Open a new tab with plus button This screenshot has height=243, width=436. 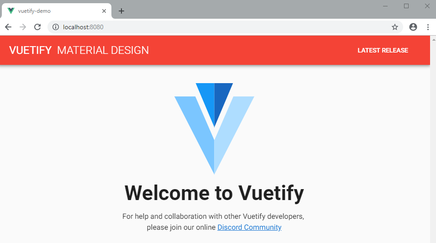tap(121, 11)
